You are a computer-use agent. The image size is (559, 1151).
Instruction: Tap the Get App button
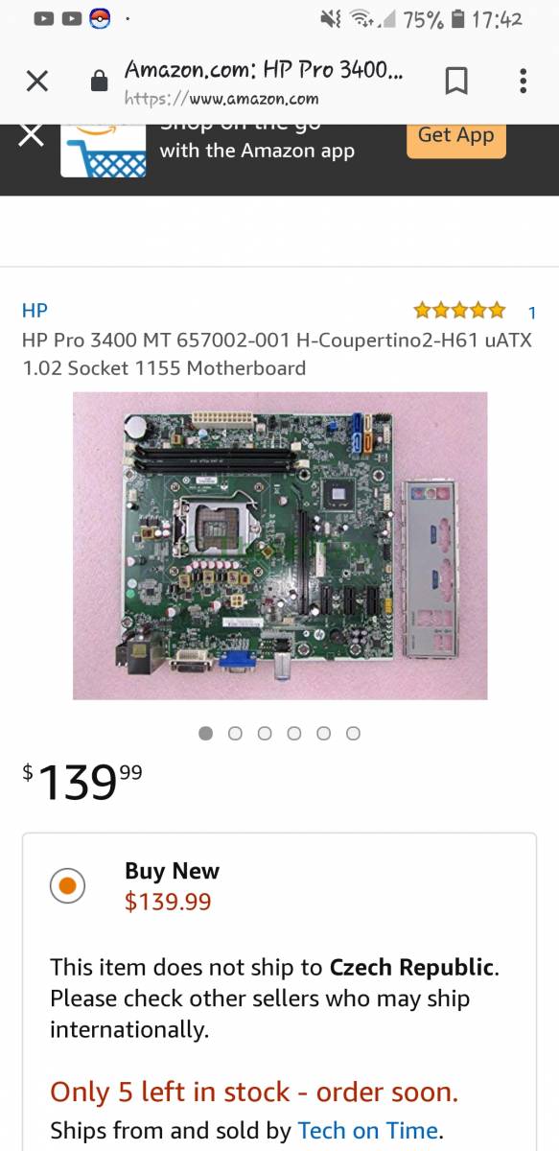pos(456,135)
